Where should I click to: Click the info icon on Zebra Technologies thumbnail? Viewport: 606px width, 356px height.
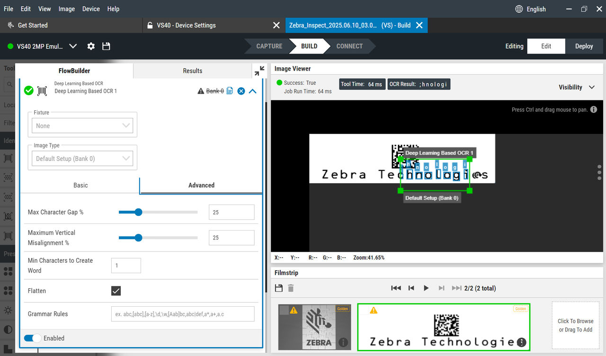pyautogui.click(x=522, y=342)
